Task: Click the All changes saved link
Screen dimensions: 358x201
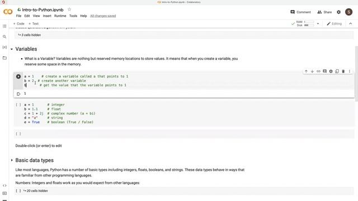Action: click(x=103, y=16)
